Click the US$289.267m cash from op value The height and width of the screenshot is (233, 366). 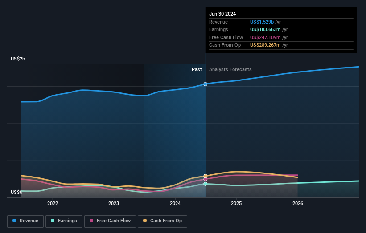(265, 45)
